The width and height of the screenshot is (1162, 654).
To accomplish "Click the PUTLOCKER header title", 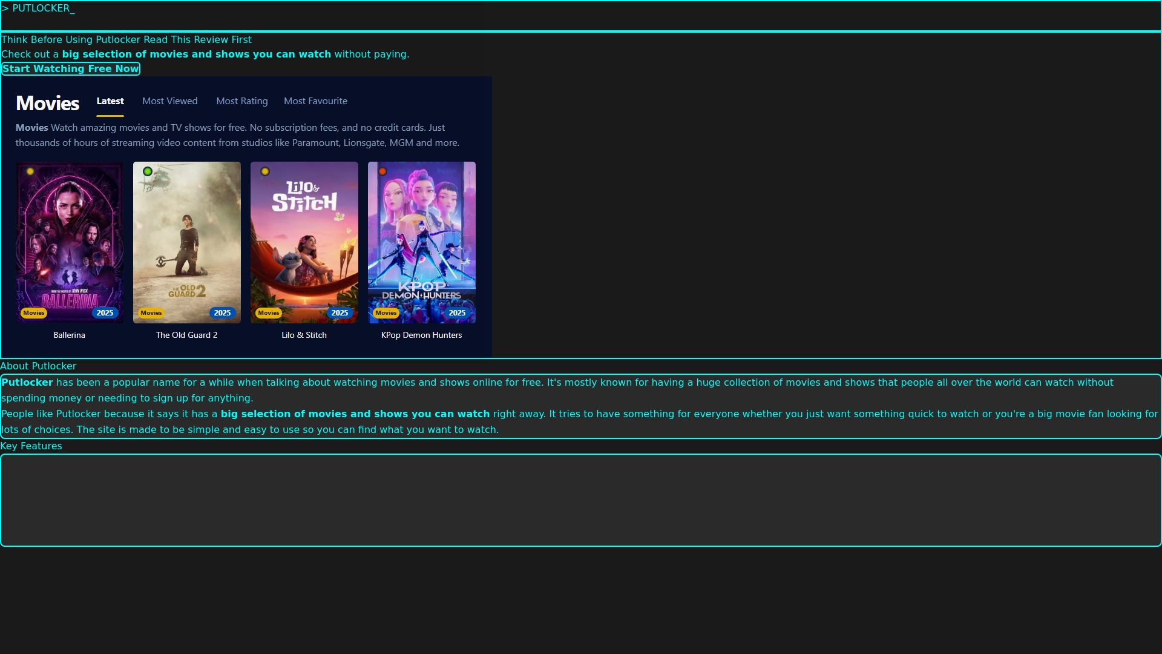I will [x=38, y=8].
